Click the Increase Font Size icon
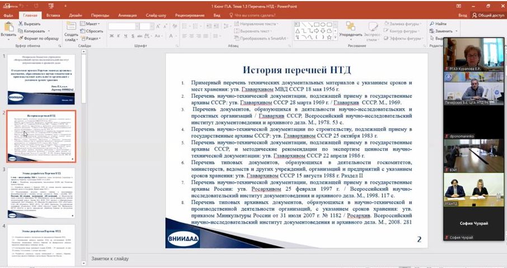The width and height of the screenshot is (507, 268). tap(158, 26)
